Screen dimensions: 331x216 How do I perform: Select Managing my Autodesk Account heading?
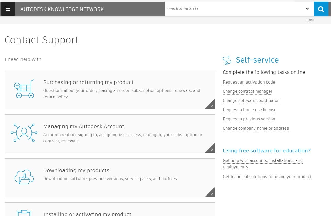(x=84, y=126)
